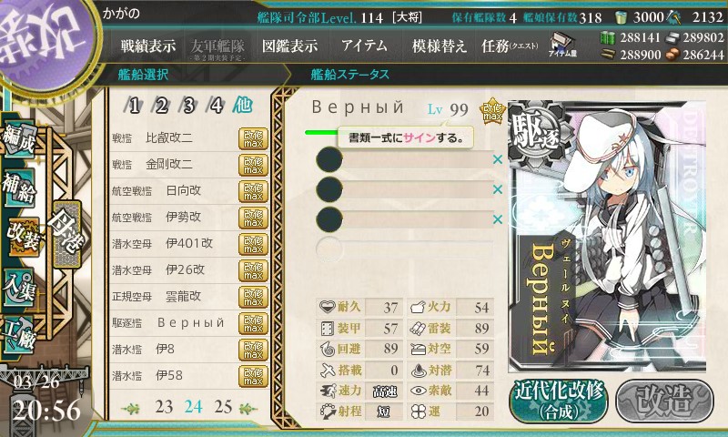Remove equipment from the second slot
728x437 pixels.
pos(497,189)
